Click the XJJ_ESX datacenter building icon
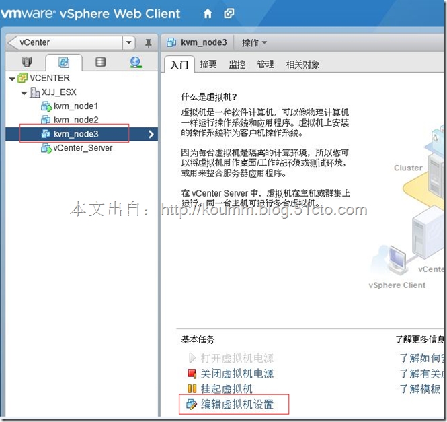Viewport: 447px width, 422px height. pos(35,92)
